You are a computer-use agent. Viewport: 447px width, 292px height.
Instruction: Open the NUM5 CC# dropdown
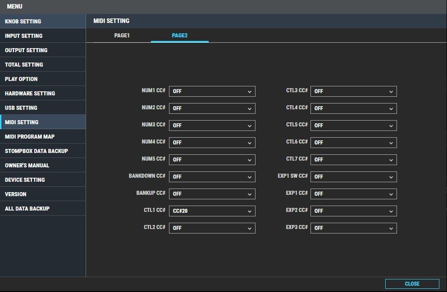[212, 160]
